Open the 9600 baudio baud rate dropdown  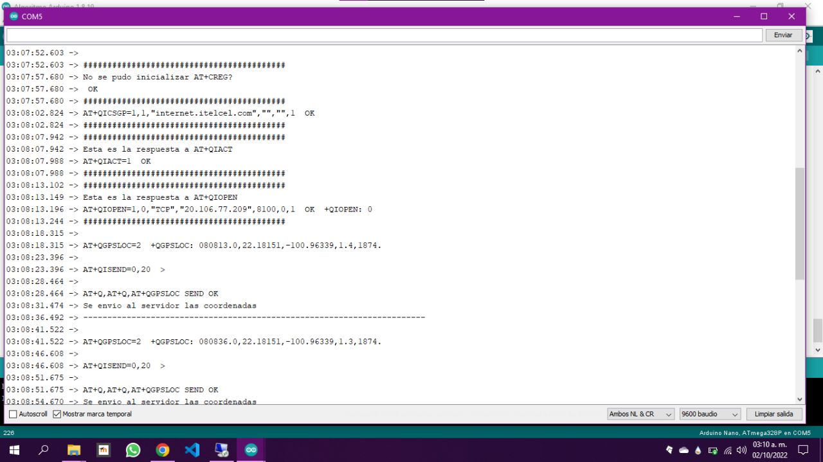click(710, 414)
